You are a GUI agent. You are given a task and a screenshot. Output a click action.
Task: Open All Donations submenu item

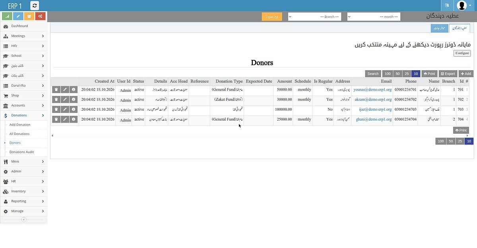pos(19,134)
